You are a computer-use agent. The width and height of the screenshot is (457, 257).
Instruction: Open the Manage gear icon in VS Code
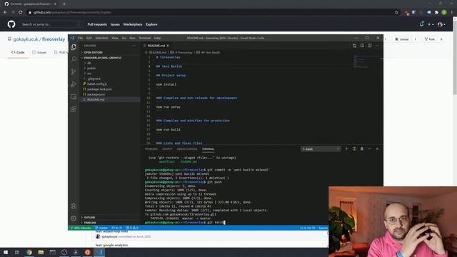coord(74,218)
